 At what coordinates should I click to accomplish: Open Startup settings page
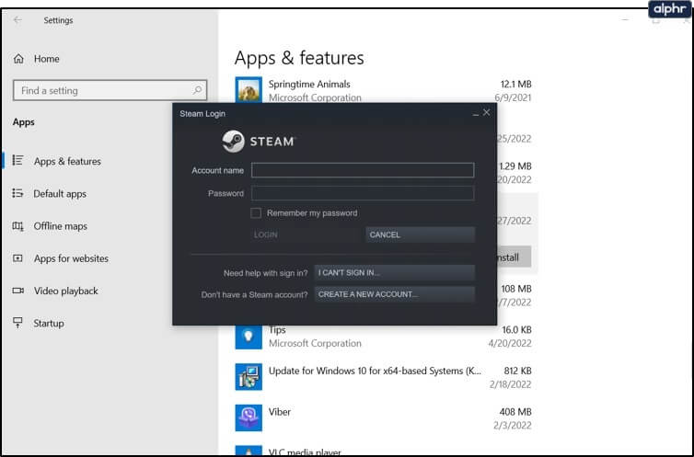click(49, 323)
